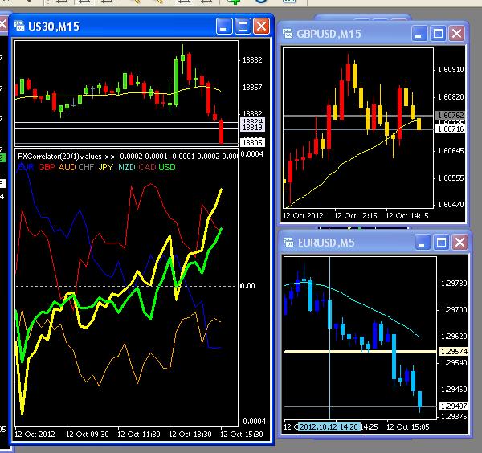This screenshot has height=453, width=482.
Task: Click the CHF legend label in FXCorrelator
Action: (x=86, y=167)
